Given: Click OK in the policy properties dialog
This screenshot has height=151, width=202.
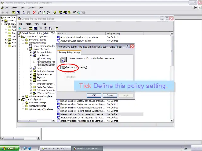Looking at the screenshot, I should [94, 95].
